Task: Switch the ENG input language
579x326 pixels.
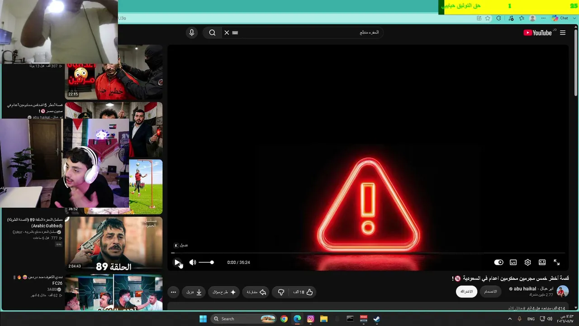Action: 531,319
